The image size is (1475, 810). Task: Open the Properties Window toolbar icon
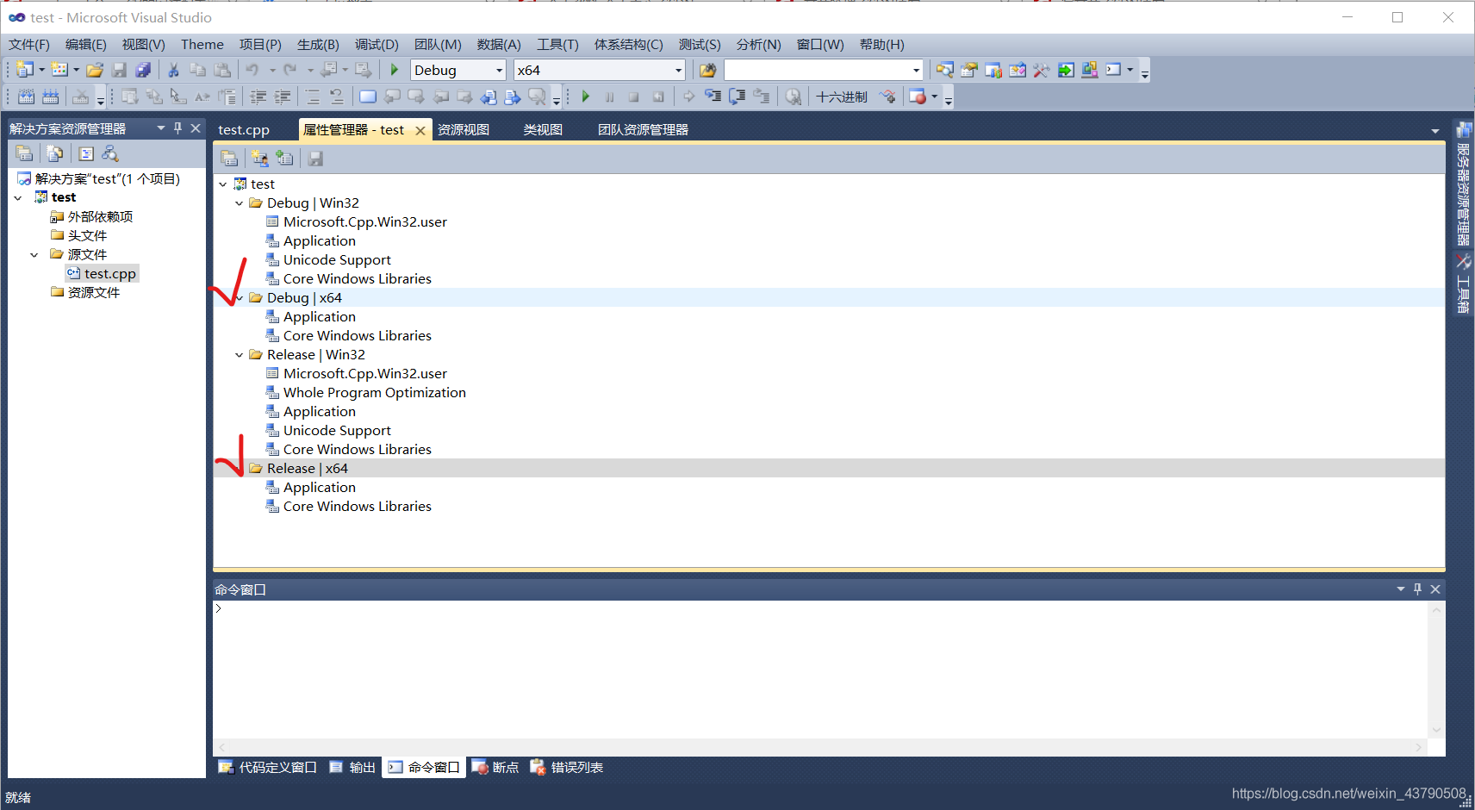(x=968, y=70)
